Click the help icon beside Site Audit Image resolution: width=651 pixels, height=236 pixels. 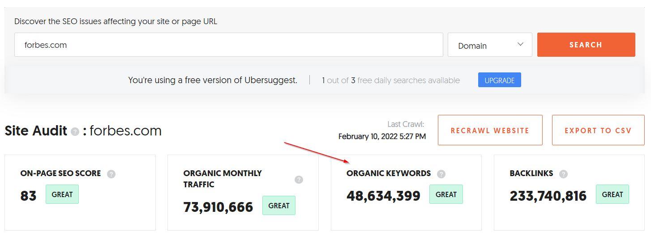coord(75,131)
